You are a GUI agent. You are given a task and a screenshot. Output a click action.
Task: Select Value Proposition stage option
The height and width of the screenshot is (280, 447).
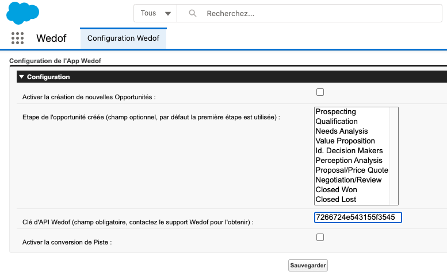(x=352, y=141)
